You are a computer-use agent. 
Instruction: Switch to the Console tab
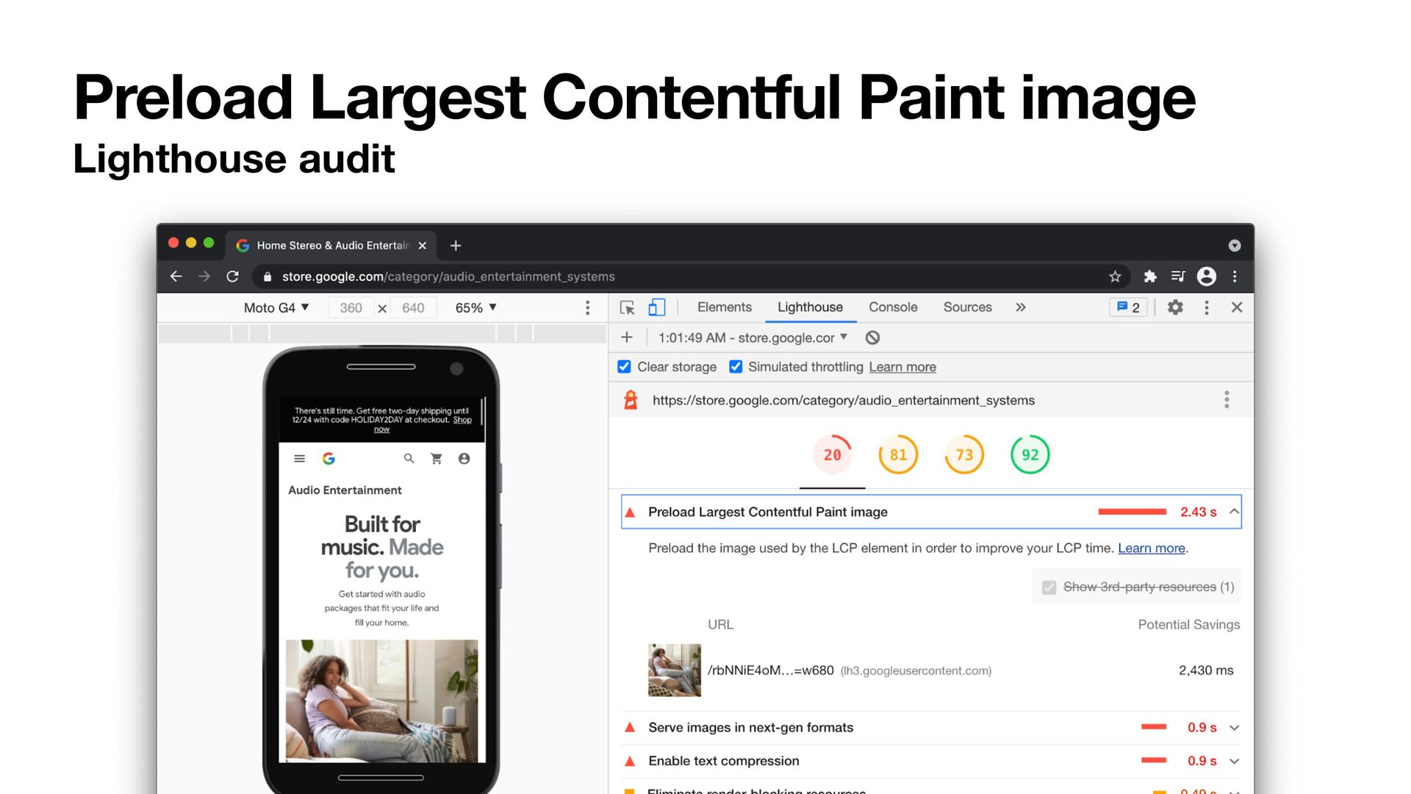[893, 307]
